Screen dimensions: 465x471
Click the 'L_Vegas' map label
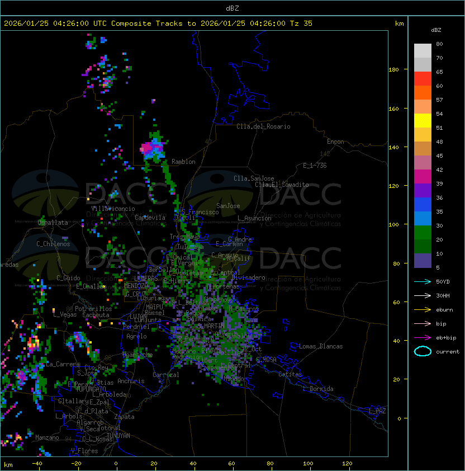pos(65,314)
